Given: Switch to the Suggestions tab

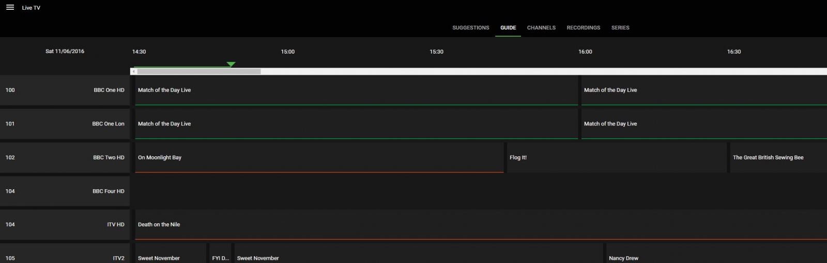Looking at the screenshot, I should tap(470, 28).
